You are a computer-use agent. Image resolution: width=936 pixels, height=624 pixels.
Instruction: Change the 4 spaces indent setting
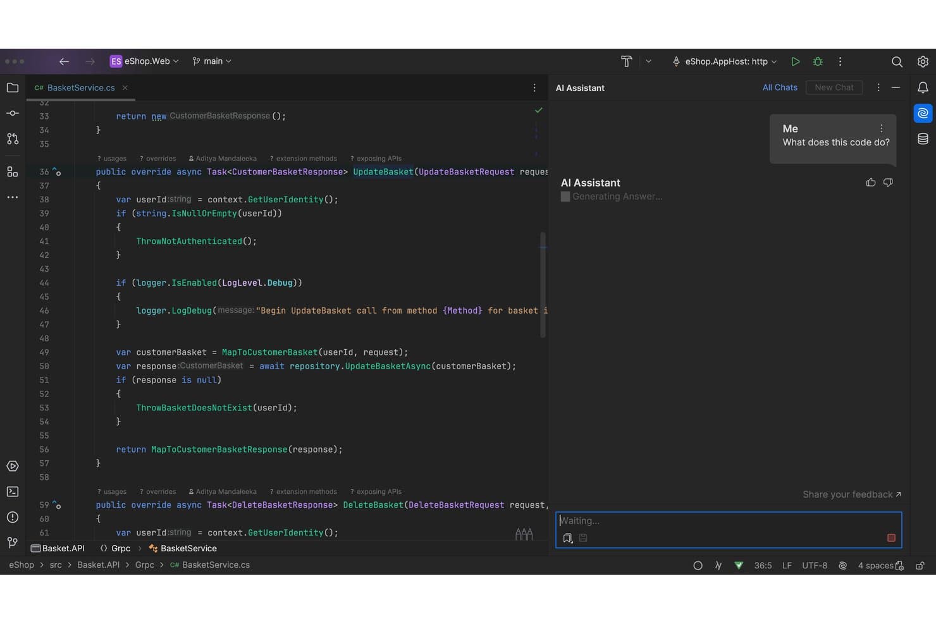[875, 565]
